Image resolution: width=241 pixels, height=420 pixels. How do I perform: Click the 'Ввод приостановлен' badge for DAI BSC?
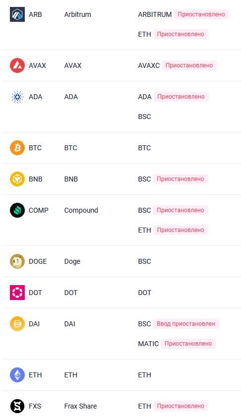click(186, 324)
